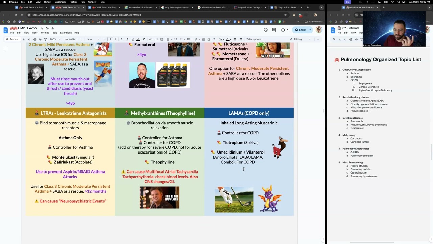This screenshot has width=433, height=244.
Task: Open the comments panel icon
Action: [x=274, y=30]
